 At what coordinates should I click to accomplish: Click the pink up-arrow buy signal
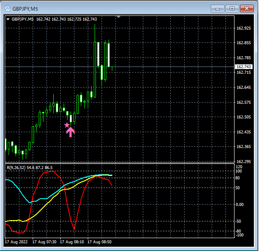[71, 132]
